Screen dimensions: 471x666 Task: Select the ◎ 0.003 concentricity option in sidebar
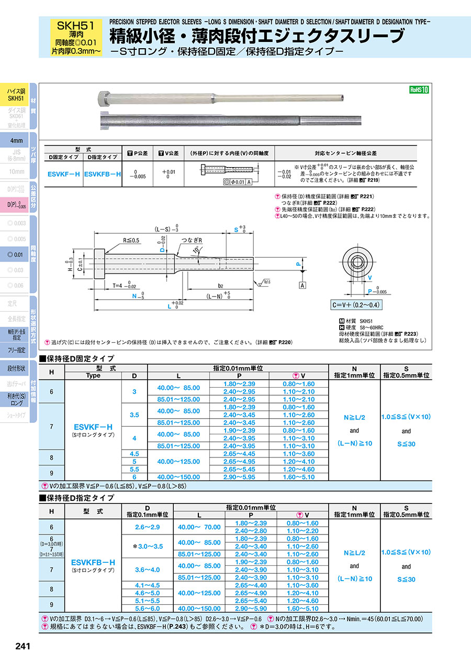(16, 223)
